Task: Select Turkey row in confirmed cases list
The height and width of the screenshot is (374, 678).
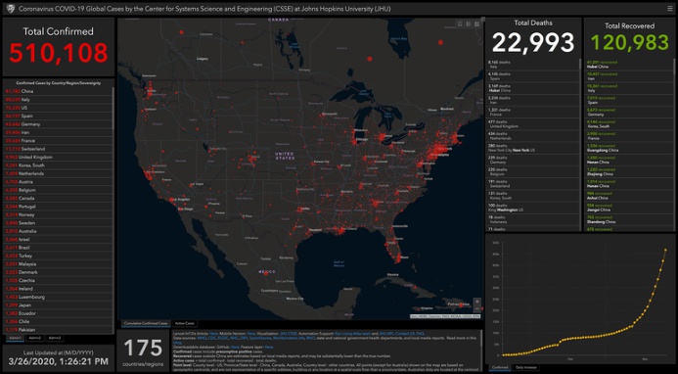Action: (x=58, y=256)
